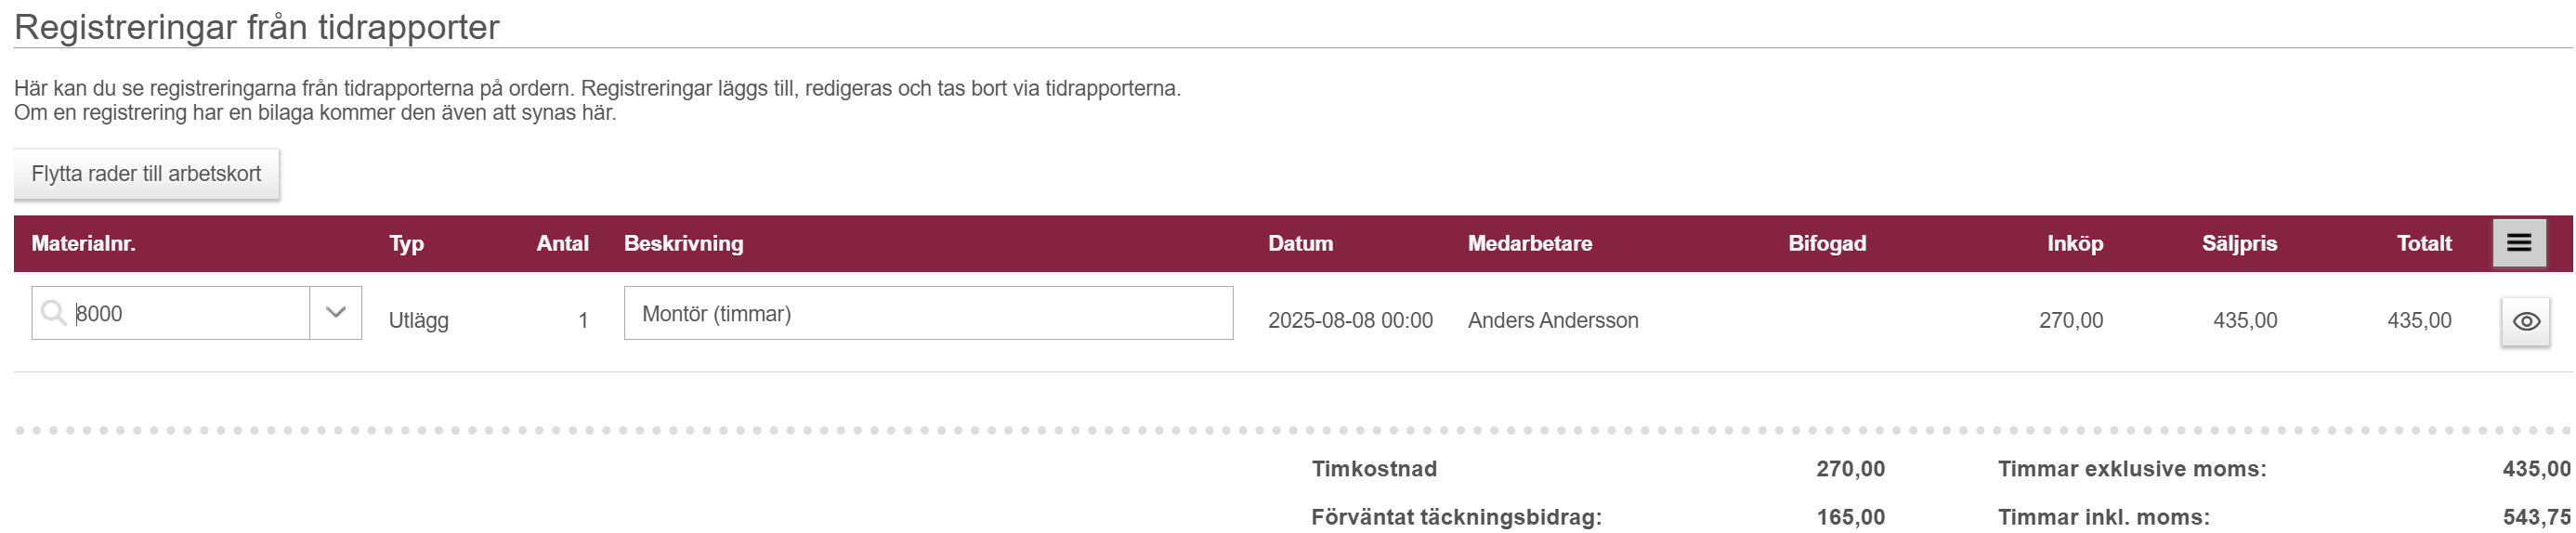This screenshot has height=533, width=2576.
Task: Select the Anders Andersson employee cell
Action: pyautogui.click(x=1553, y=320)
